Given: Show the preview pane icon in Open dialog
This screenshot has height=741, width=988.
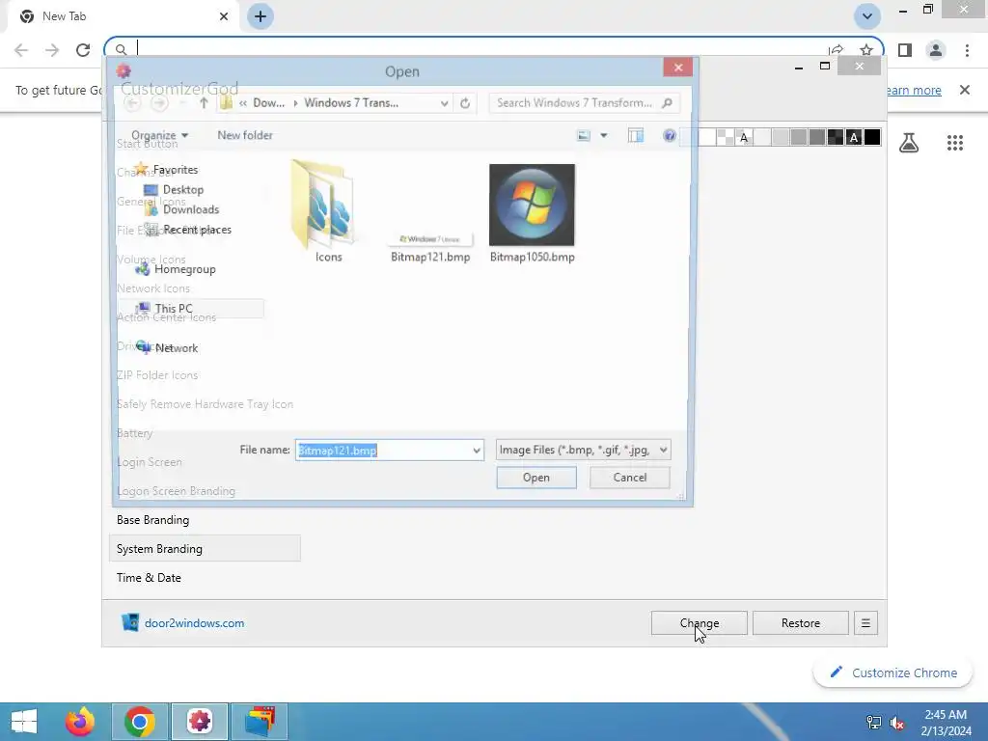Looking at the screenshot, I should (x=635, y=135).
